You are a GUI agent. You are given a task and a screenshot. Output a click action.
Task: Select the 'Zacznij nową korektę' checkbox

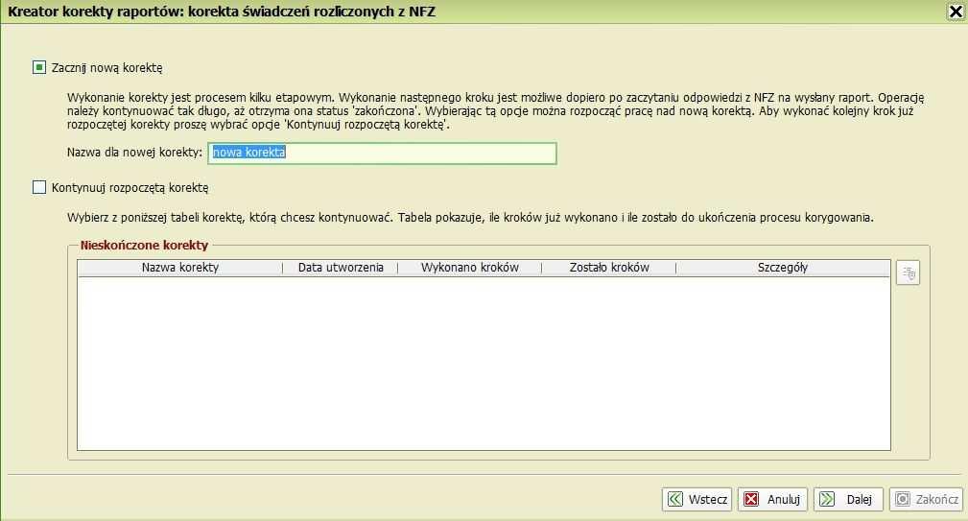(39, 67)
